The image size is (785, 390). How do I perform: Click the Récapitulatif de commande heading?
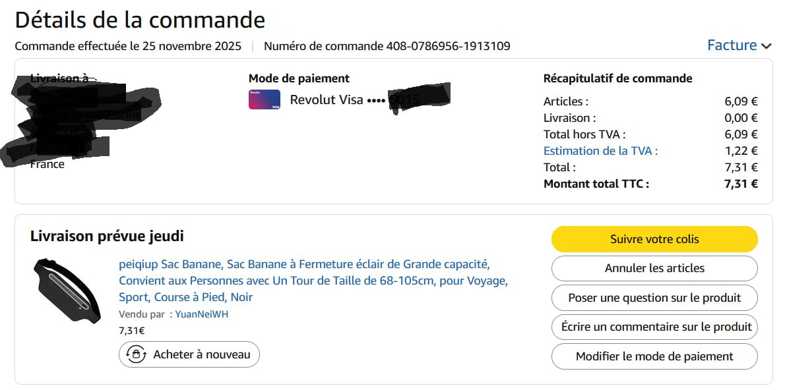tap(617, 78)
